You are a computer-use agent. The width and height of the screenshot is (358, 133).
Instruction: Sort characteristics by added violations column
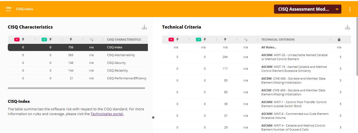19,40
